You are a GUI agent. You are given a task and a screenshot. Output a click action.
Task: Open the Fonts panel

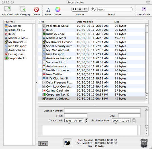48,10
